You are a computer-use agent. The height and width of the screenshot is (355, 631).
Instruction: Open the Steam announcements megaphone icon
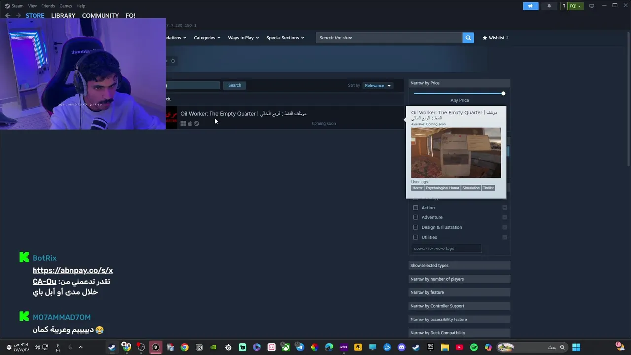(x=530, y=6)
